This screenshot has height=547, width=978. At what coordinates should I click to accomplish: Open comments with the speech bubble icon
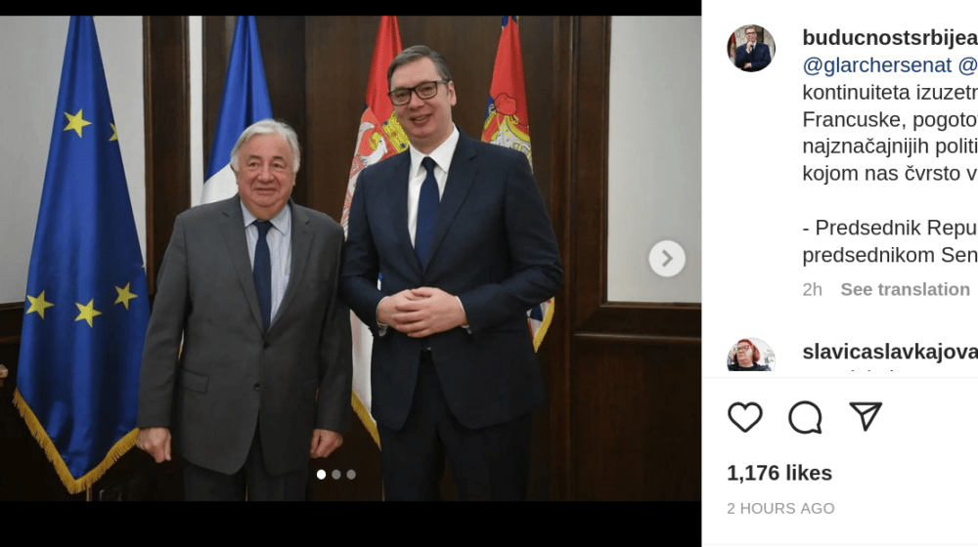(x=805, y=417)
